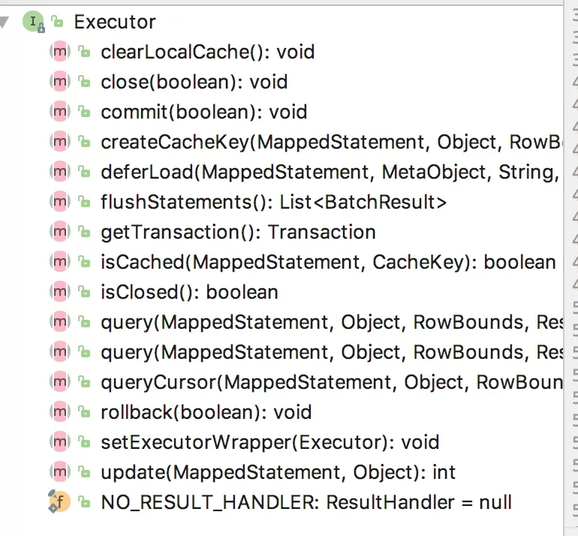Select the queryCursor method entry
Screen dimensions: 578x536
pyautogui.click(x=330, y=382)
